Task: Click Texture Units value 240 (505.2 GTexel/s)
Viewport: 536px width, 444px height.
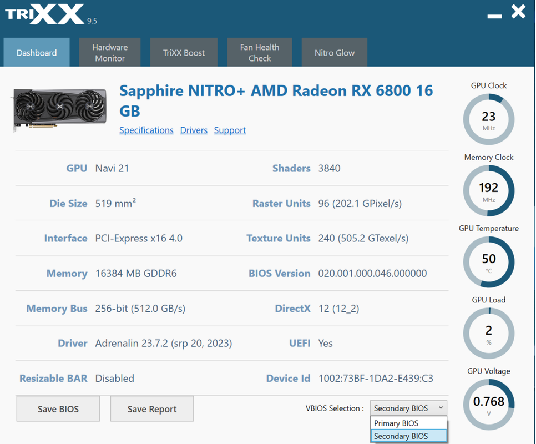Action: pos(363,238)
